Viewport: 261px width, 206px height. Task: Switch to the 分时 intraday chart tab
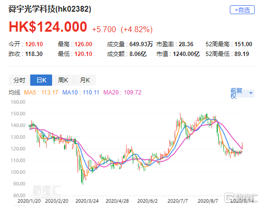point(19,80)
